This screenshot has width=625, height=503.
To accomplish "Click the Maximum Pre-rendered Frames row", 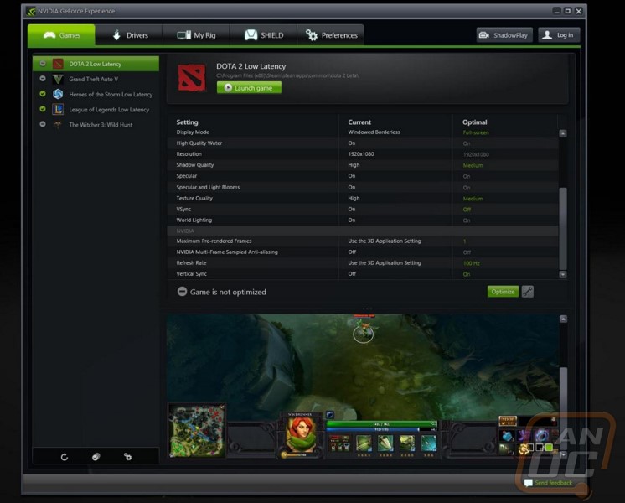I will click(x=362, y=241).
